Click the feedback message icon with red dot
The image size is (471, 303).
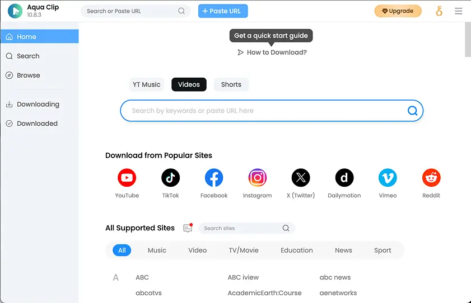click(x=188, y=228)
